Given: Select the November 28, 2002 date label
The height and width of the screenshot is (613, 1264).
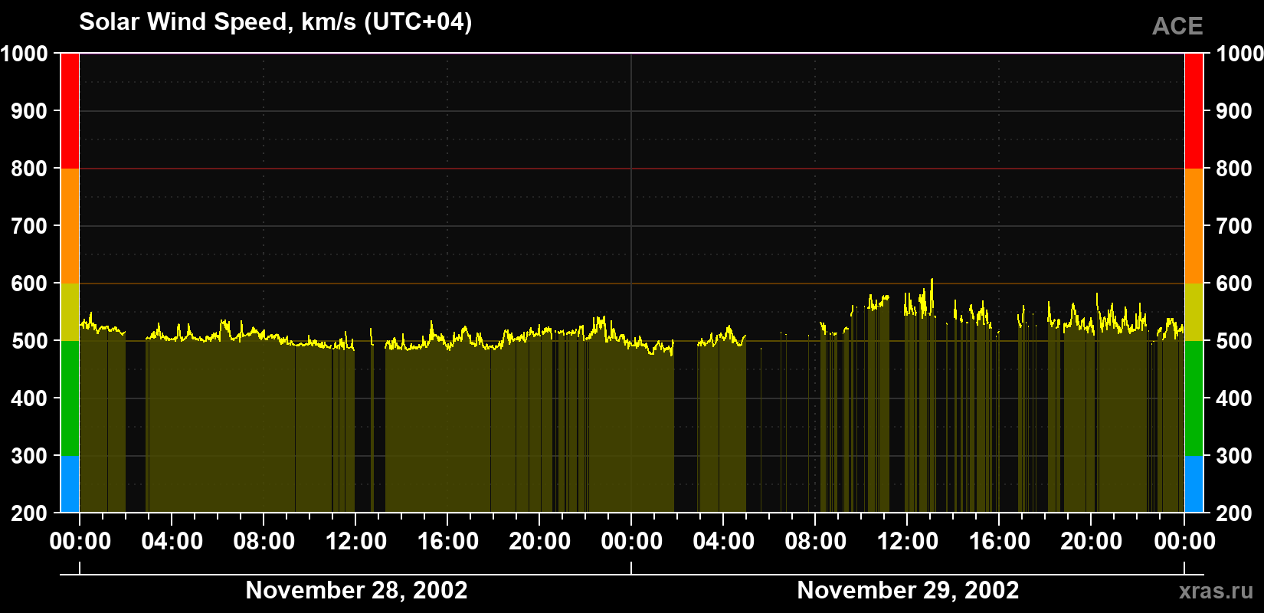Looking at the screenshot, I should (x=356, y=590).
